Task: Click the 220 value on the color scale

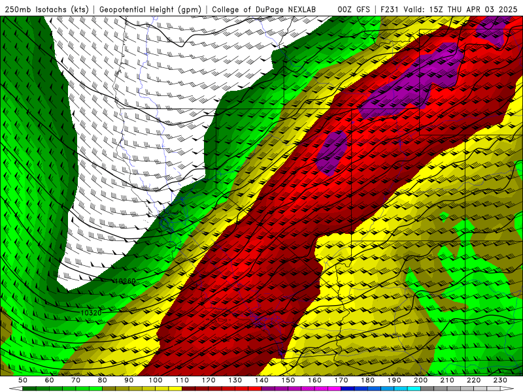Action: 474,380
